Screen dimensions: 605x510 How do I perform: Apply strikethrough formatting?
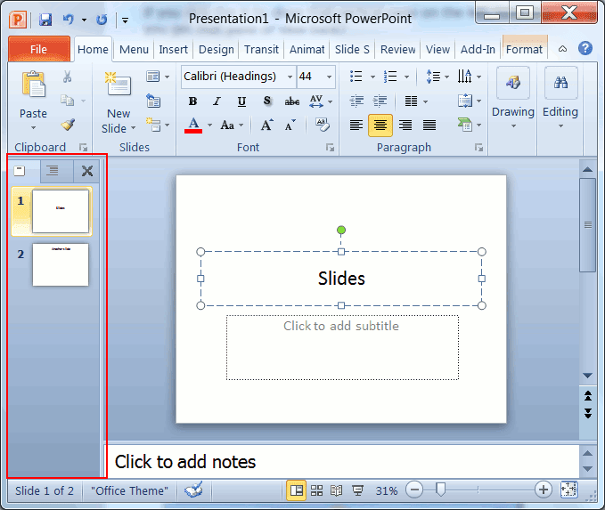click(291, 101)
